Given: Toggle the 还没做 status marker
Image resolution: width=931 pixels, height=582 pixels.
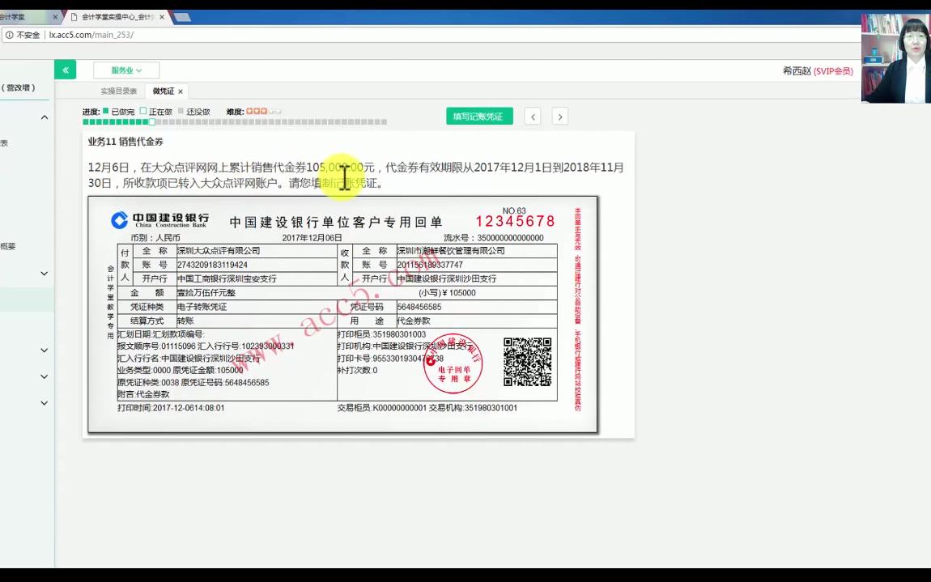Looking at the screenshot, I should click(180, 110).
